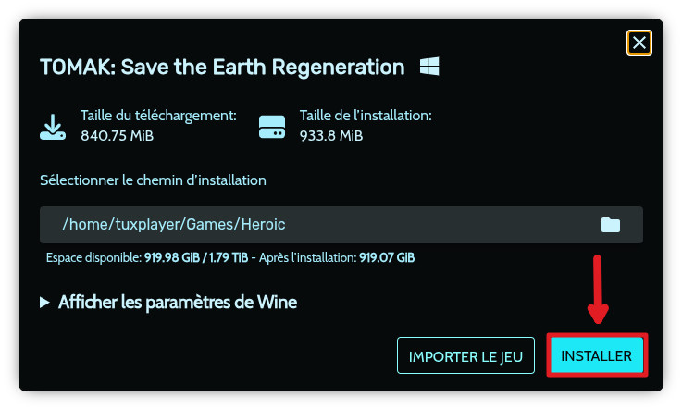Click the "Taille du téléchargement" label

coord(158,116)
